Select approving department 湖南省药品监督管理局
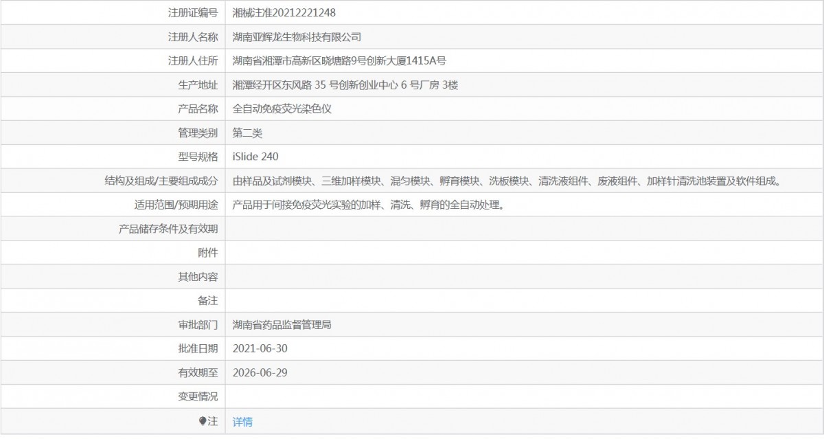Viewport: 824px width, 439px height. coord(282,325)
